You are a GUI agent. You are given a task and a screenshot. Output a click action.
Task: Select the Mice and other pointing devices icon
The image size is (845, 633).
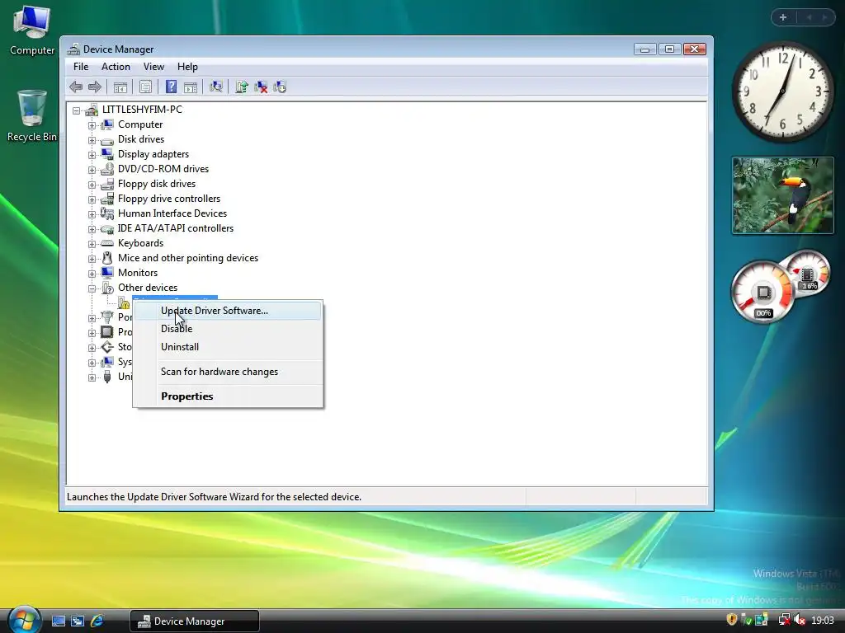[107, 258]
